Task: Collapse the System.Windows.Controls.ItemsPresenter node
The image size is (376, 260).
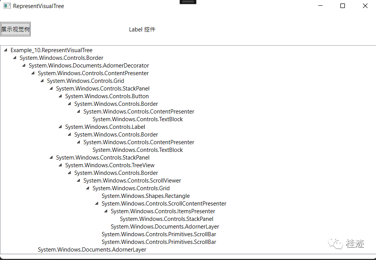Action: (x=106, y=211)
